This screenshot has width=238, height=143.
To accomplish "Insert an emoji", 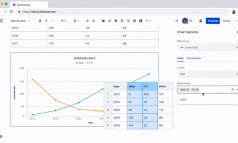I will [128, 21].
